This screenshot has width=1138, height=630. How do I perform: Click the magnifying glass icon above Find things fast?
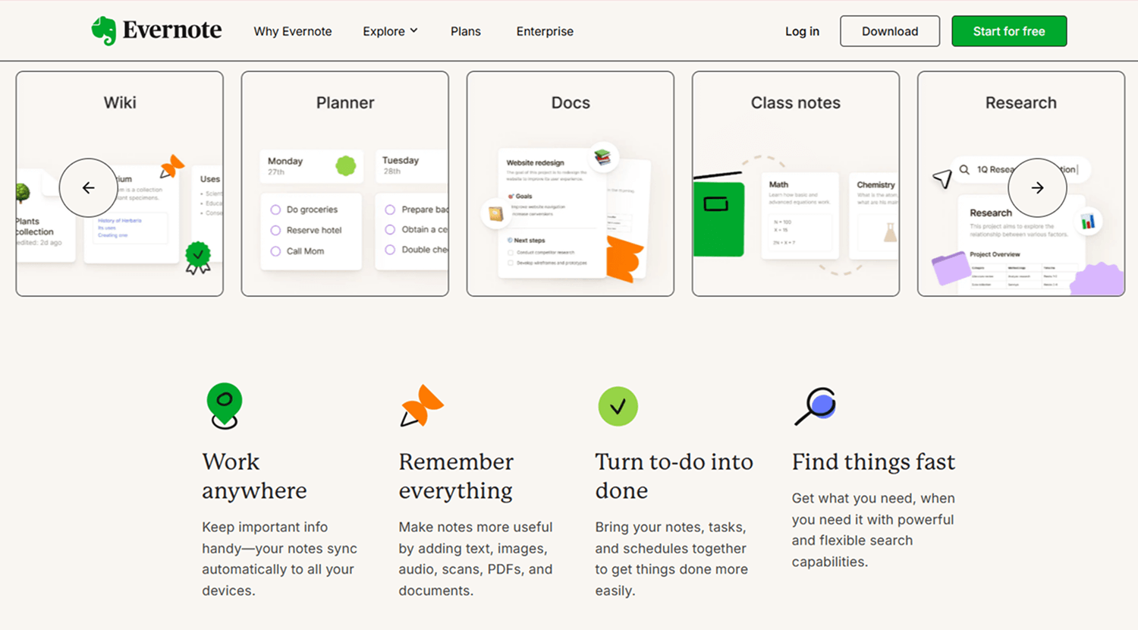point(816,406)
